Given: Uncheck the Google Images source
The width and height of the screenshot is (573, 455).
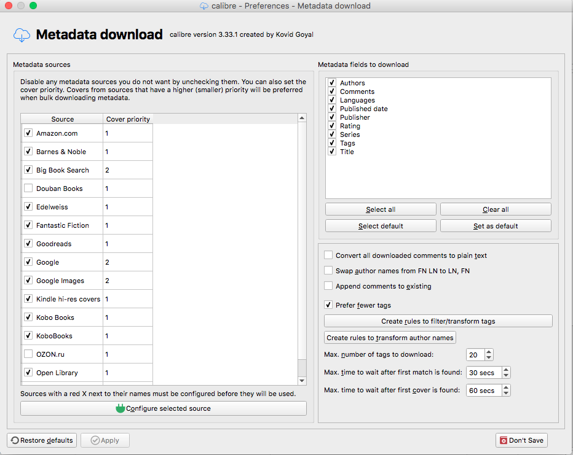Looking at the screenshot, I should click(28, 280).
